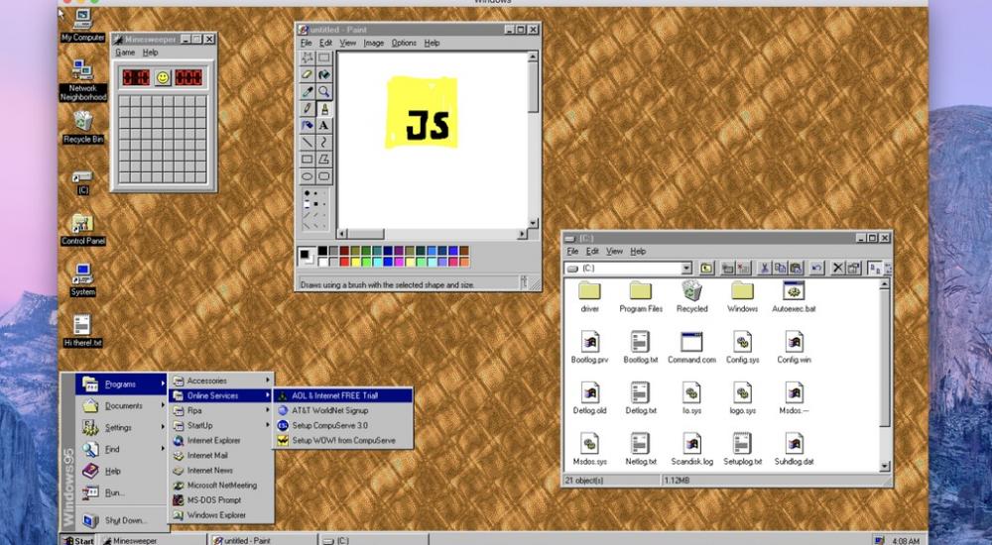
Task: Click the Minesweeper smiley face button
Action: click(163, 77)
